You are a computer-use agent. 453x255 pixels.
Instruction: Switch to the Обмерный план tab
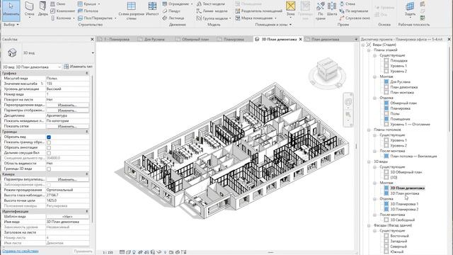(195, 40)
